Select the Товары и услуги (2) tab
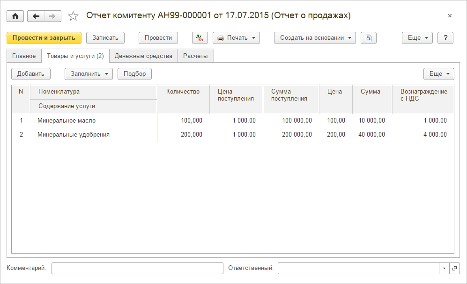 [x=75, y=56]
